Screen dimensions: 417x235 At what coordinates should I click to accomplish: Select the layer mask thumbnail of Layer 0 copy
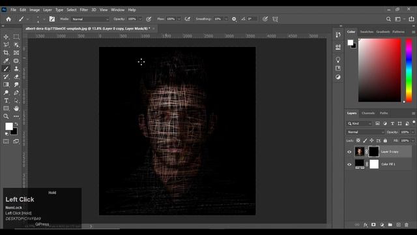[x=373, y=151]
